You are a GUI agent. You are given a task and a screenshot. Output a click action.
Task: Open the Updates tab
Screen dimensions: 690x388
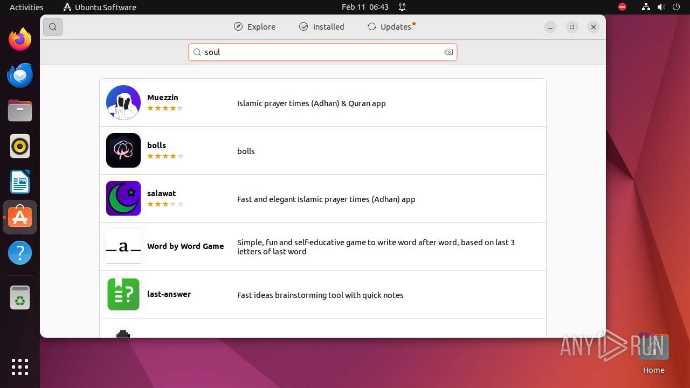[391, 27]
